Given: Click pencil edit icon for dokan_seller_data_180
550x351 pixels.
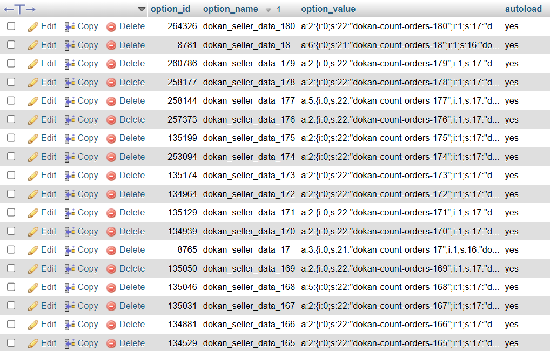Looking at the screenshot, I should pyautogui.click(x=33, y=26).
